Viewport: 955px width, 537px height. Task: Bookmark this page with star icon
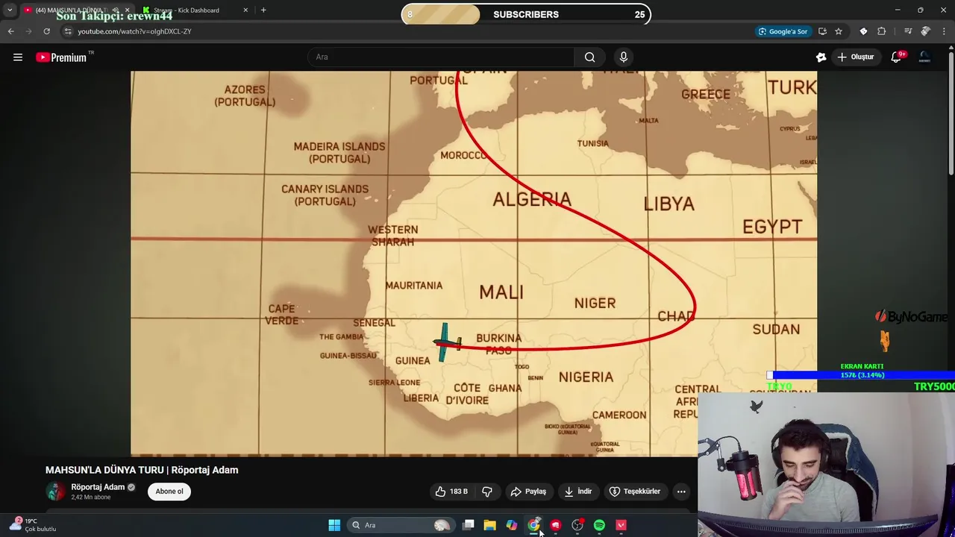(x=839, y=31)
